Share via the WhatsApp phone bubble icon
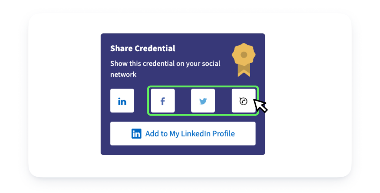Viewport: 380px width, 193px height. (x=243, y=101)
